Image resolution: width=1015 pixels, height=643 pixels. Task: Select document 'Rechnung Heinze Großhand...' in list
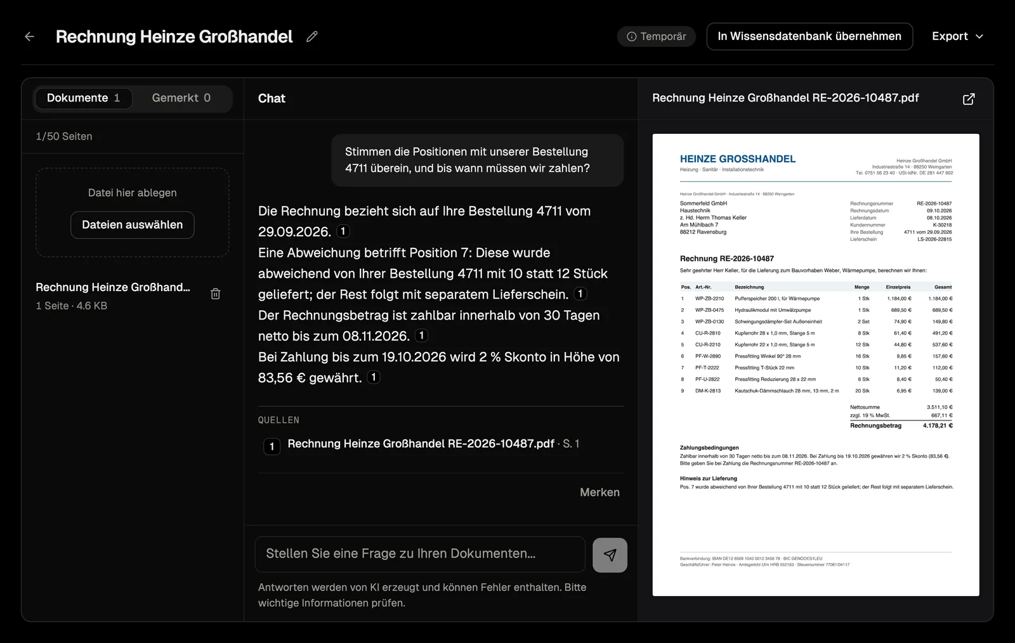[113, 287]
